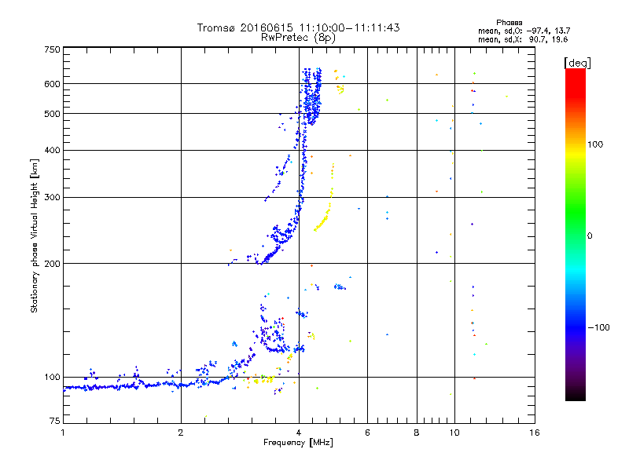Screen dimensions: 629x471
Task: Click the 'Phases' heading text
Action: pos(509,23)
